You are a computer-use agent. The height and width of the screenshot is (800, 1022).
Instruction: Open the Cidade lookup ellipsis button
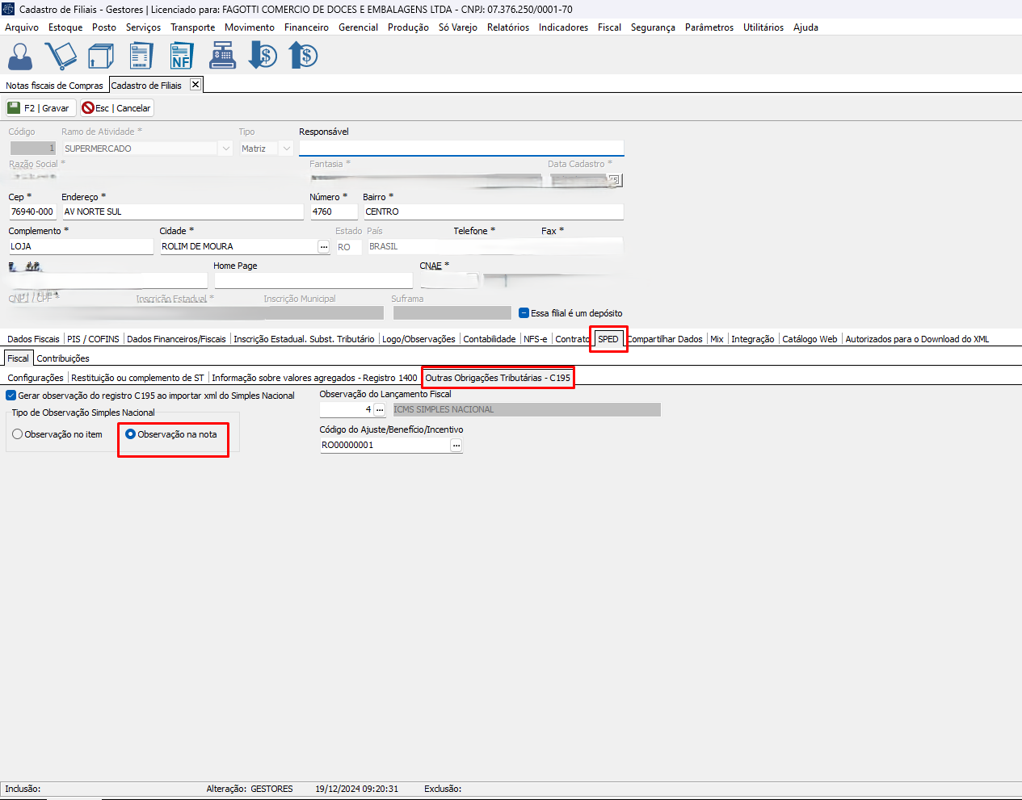pos(323,247)
